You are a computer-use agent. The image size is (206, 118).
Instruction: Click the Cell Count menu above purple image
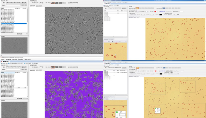[14, 60]
